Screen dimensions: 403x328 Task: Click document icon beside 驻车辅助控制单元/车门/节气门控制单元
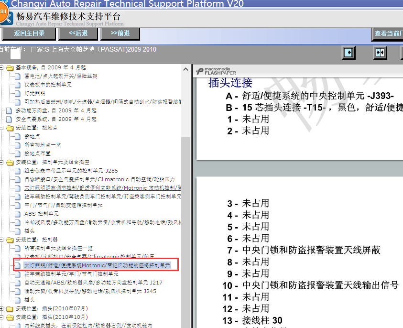click(x=18, y=274)
